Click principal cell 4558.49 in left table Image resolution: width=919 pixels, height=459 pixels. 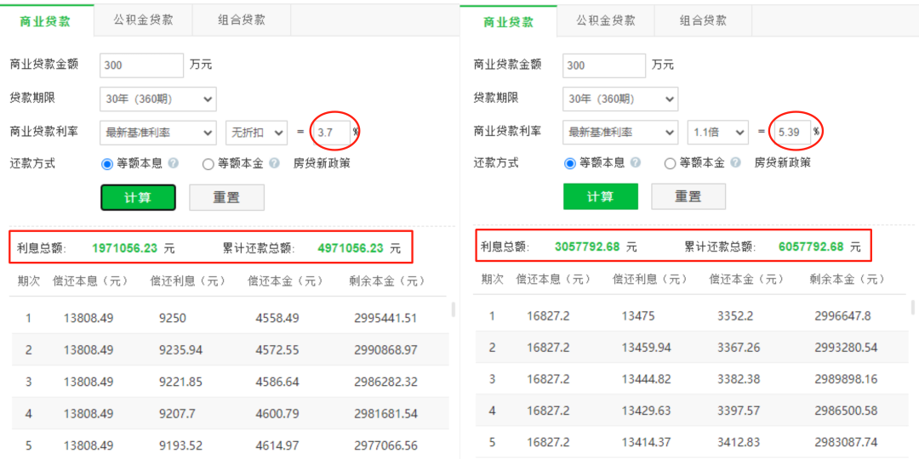(277, 319)
